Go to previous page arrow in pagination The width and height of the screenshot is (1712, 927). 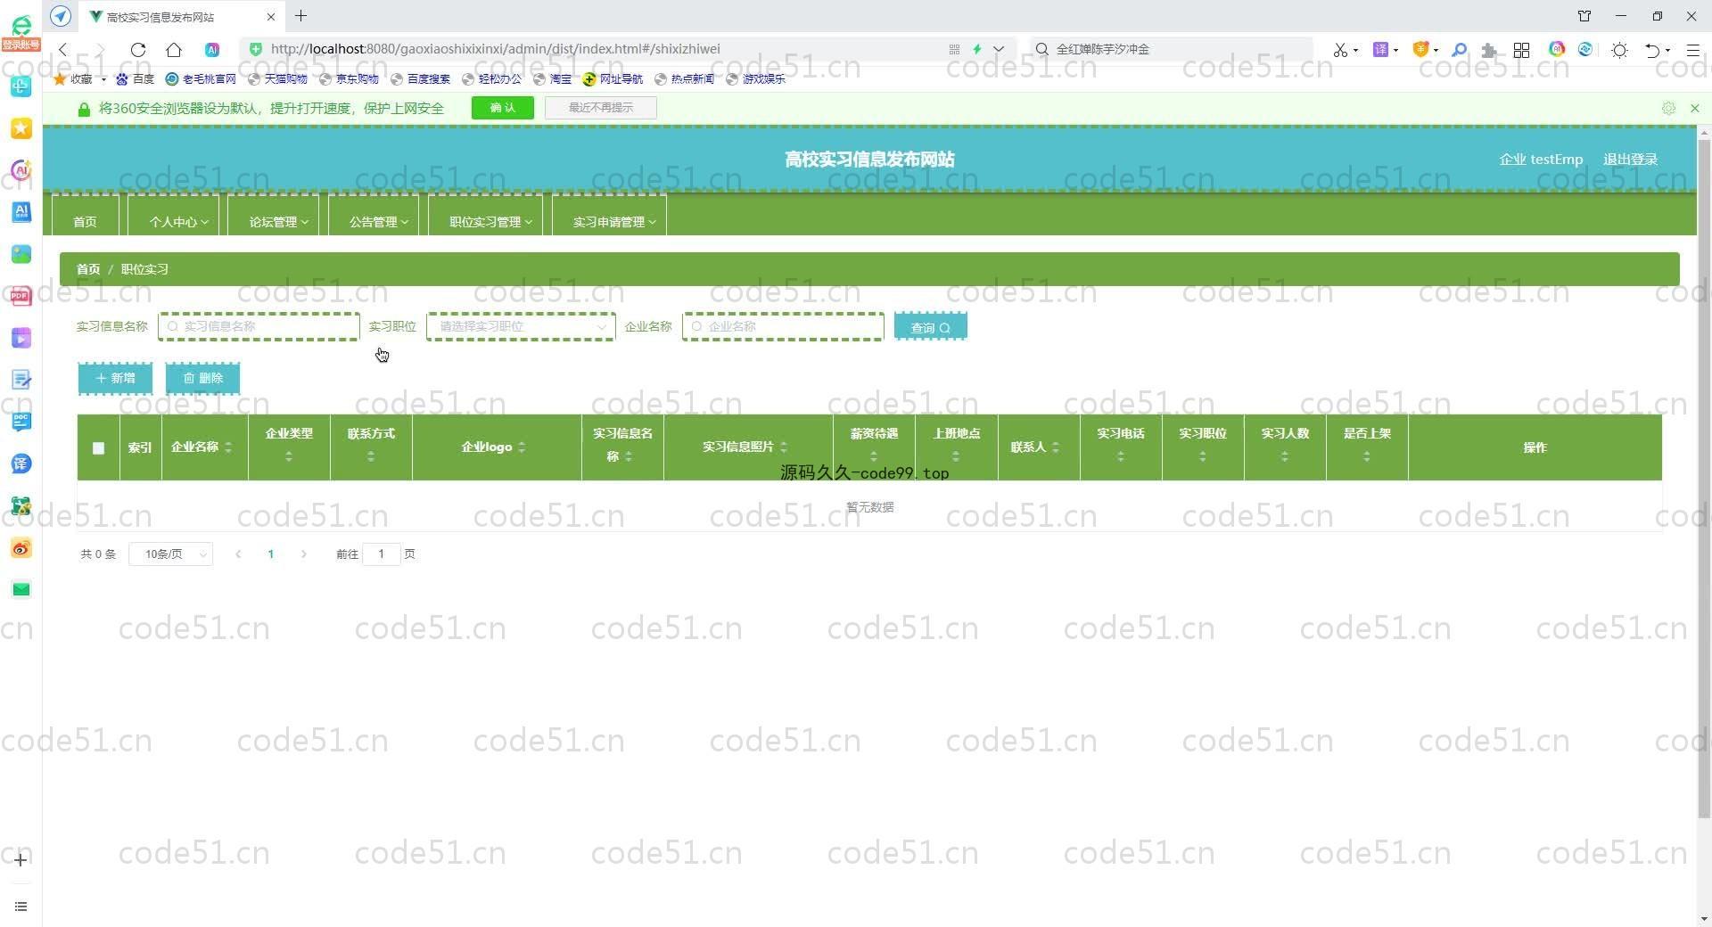click(238, 554)
